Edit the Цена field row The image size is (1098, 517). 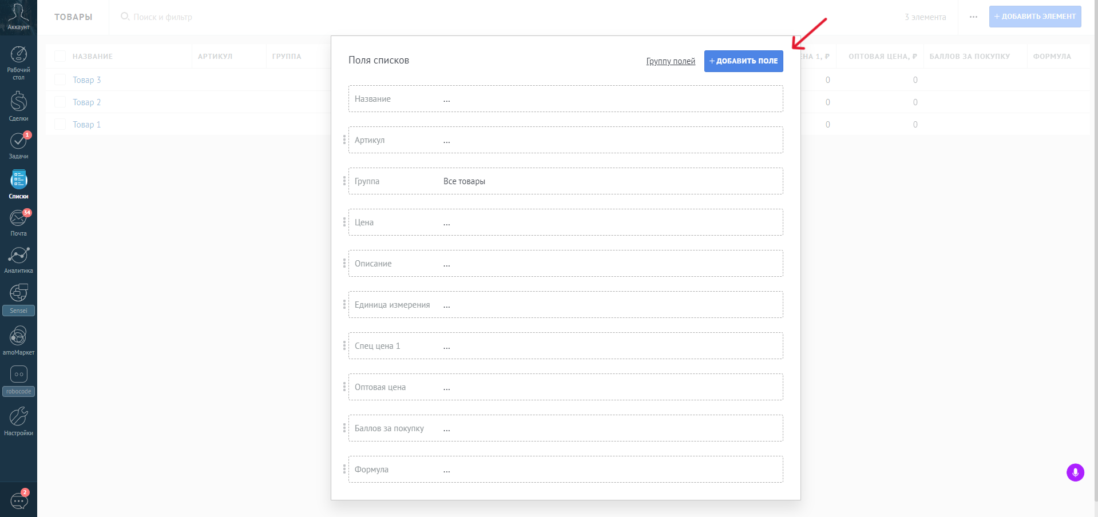click(x=565, y=222)
